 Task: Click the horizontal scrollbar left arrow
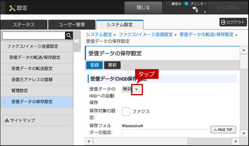coord(89,141)
